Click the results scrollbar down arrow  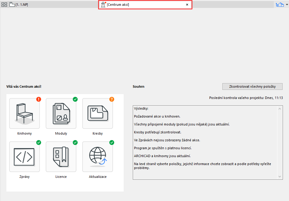tap(280, 176)
